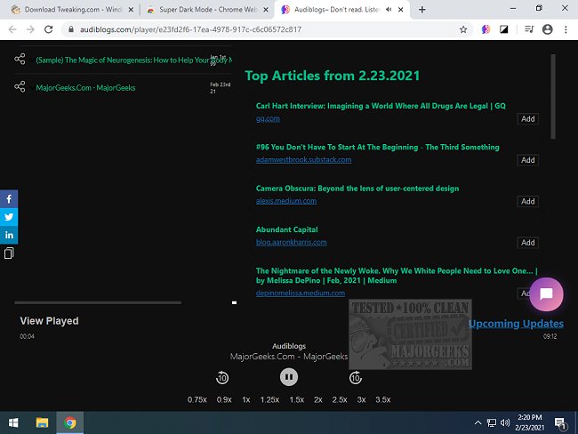Screen dimensions: 578x434
Task: Show hidden system tray icons
Action: pyautogui.click(x=478, y=422)
